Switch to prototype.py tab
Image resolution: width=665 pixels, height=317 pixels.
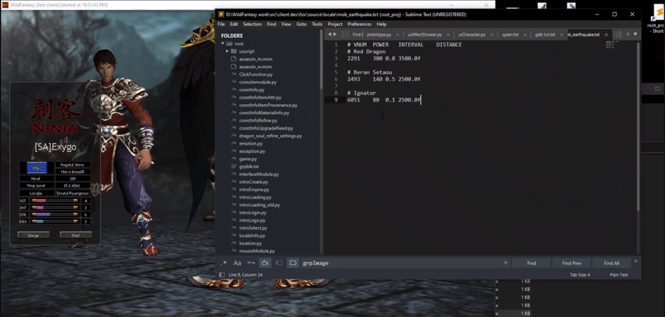(x=379, y=34)
